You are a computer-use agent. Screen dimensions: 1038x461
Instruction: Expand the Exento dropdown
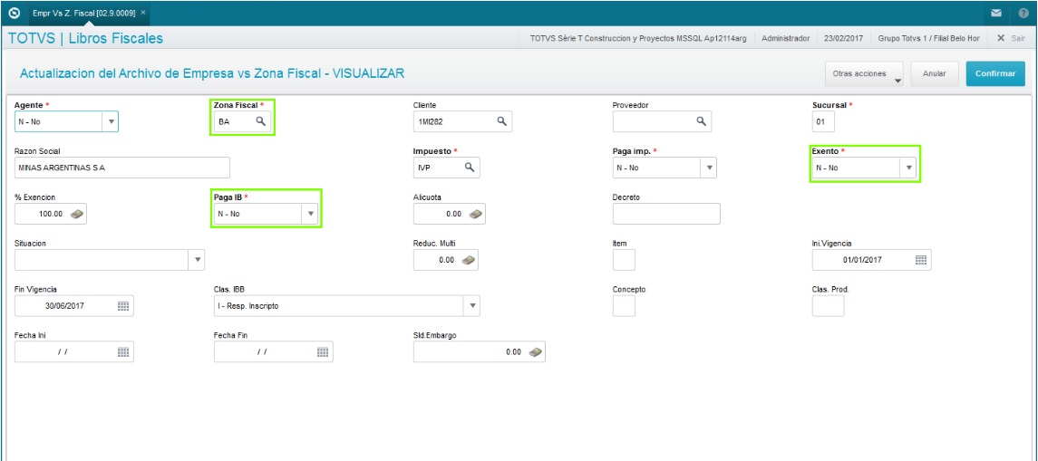pos(909,168)
